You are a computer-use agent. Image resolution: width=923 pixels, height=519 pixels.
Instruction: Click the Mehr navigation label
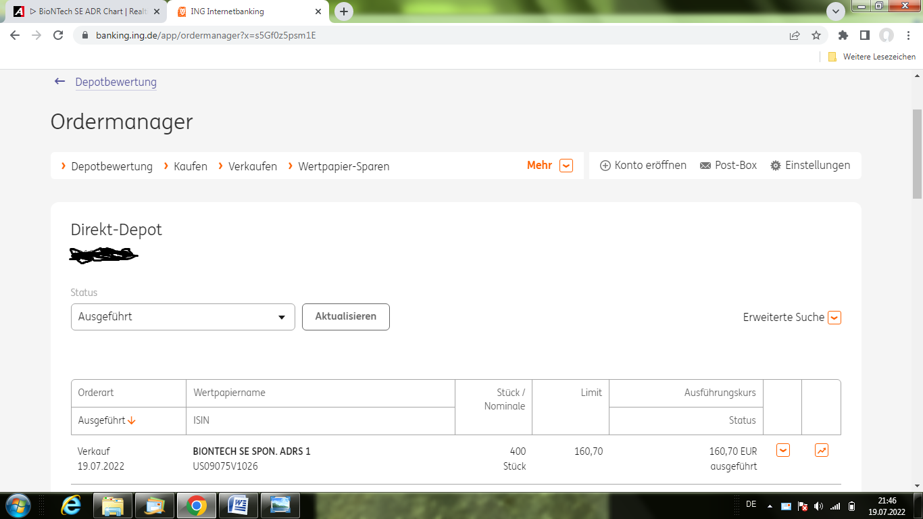(x=539, y=166)
